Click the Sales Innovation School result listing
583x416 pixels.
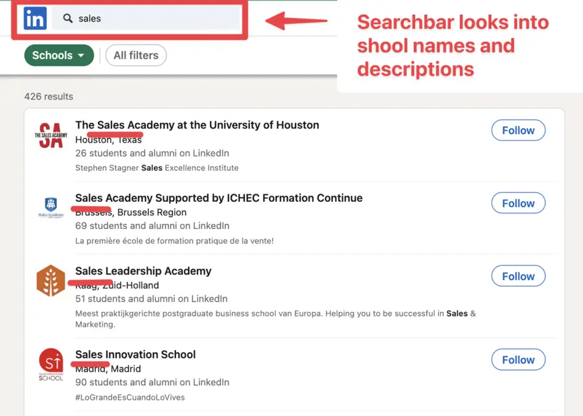[x=135, y=355]
